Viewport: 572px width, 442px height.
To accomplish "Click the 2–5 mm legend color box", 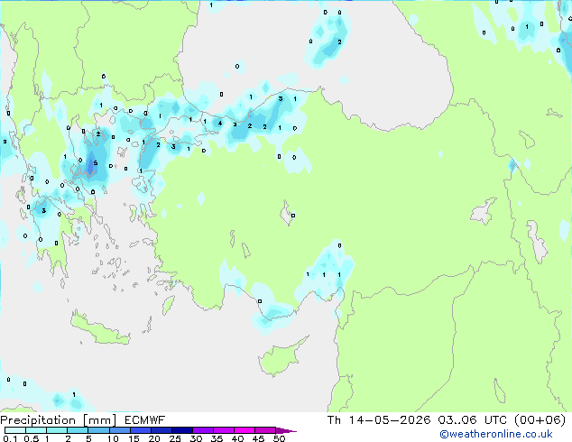I will tap(78, 430).
